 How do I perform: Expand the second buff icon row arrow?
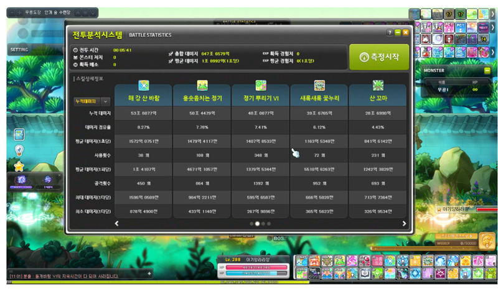(x=493, y=27)
